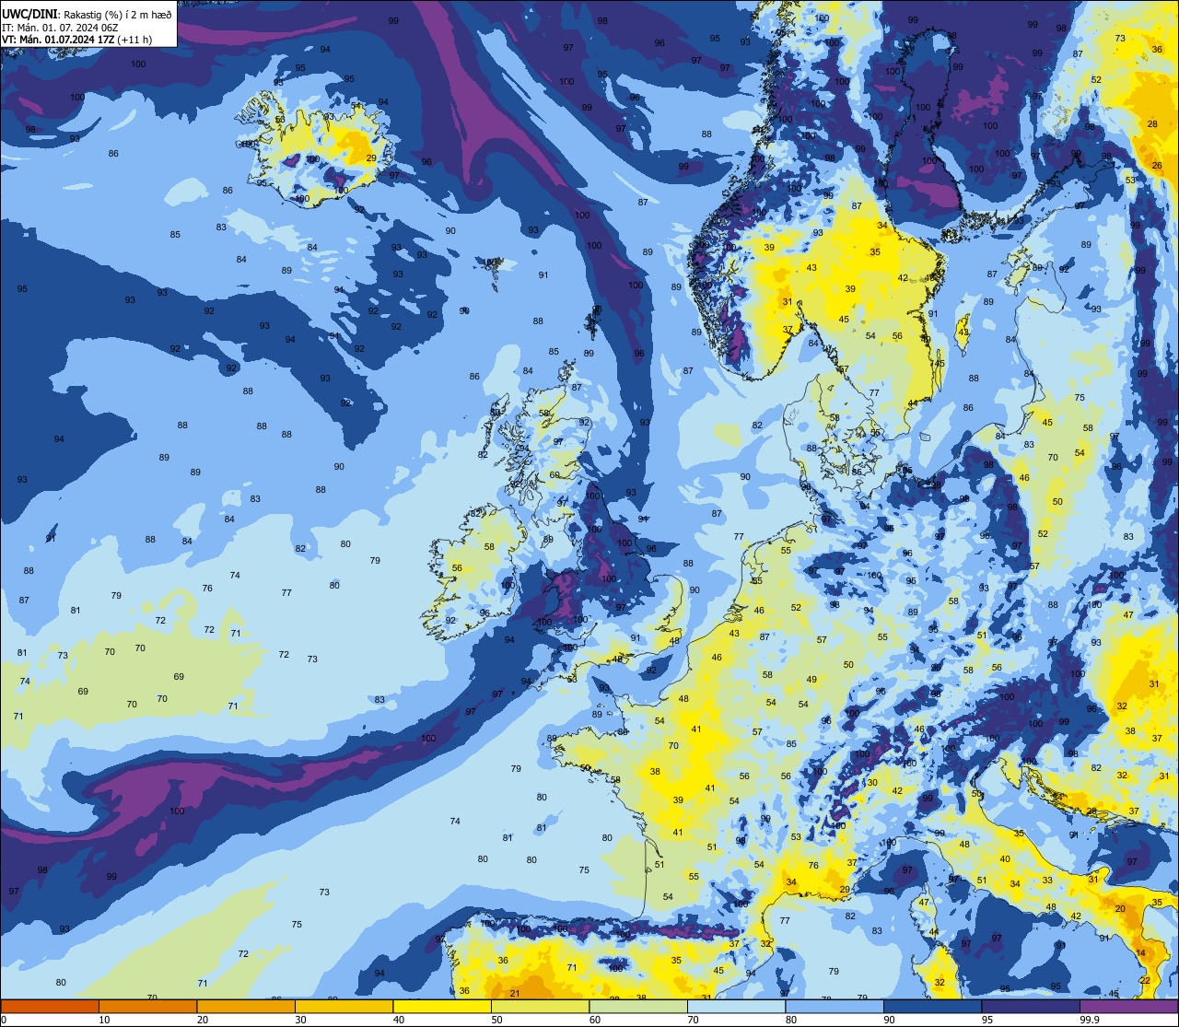Click the humidity value '26' at the map's right edge
This screenshot has width=1179, height=1027.
[1157, 166]
